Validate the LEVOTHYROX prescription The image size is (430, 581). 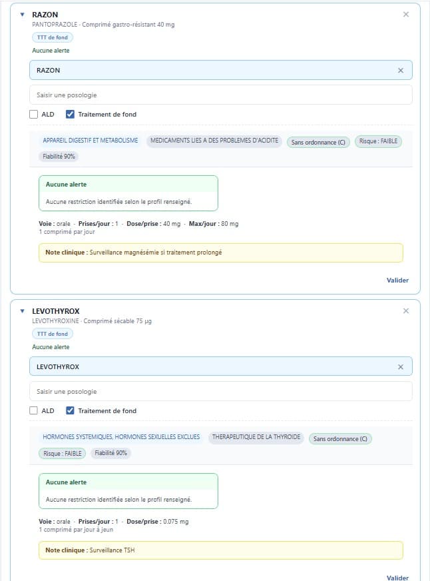pyautogui.click(x=397, y=577)
